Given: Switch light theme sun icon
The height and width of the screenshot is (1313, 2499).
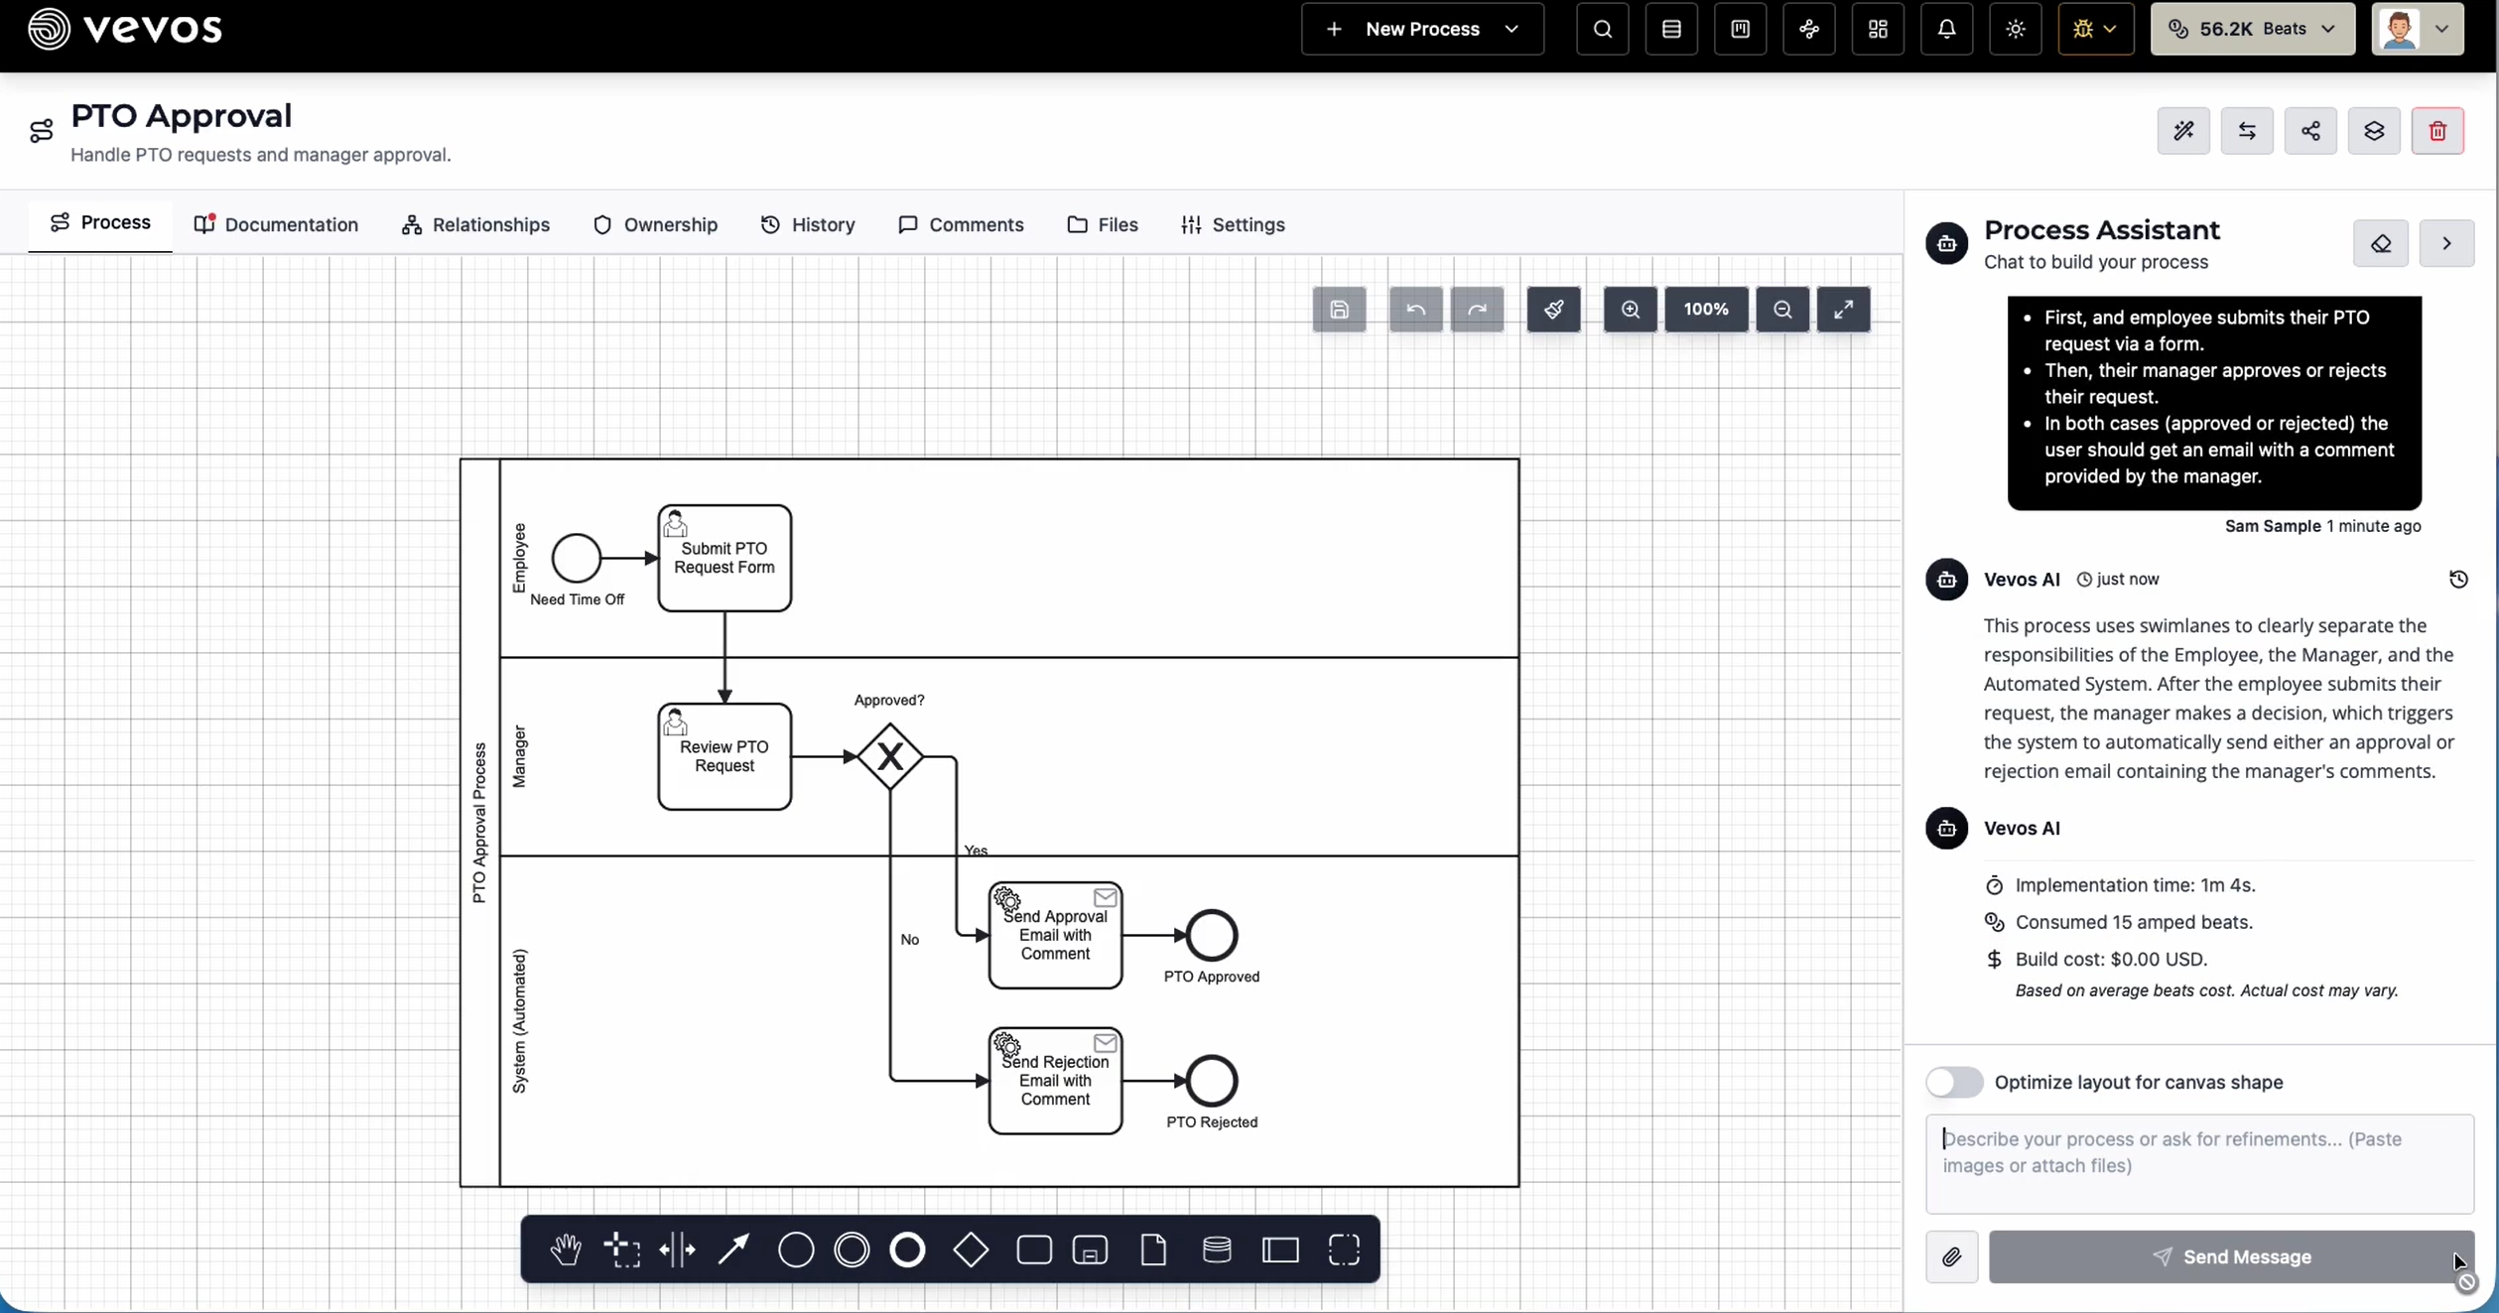Looking at the screenshot, I should (x=2015, y=29).
